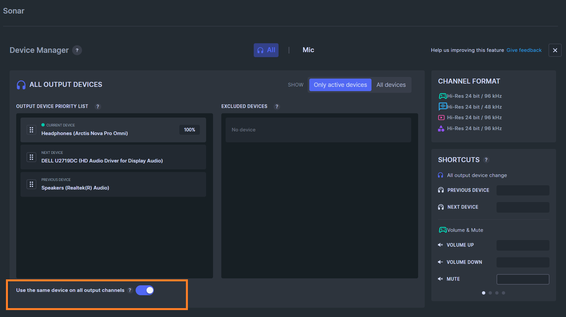Open excluded devices help icon
Image resolution: width=566 pixels, height=317 pixels.
click(277, 106)
